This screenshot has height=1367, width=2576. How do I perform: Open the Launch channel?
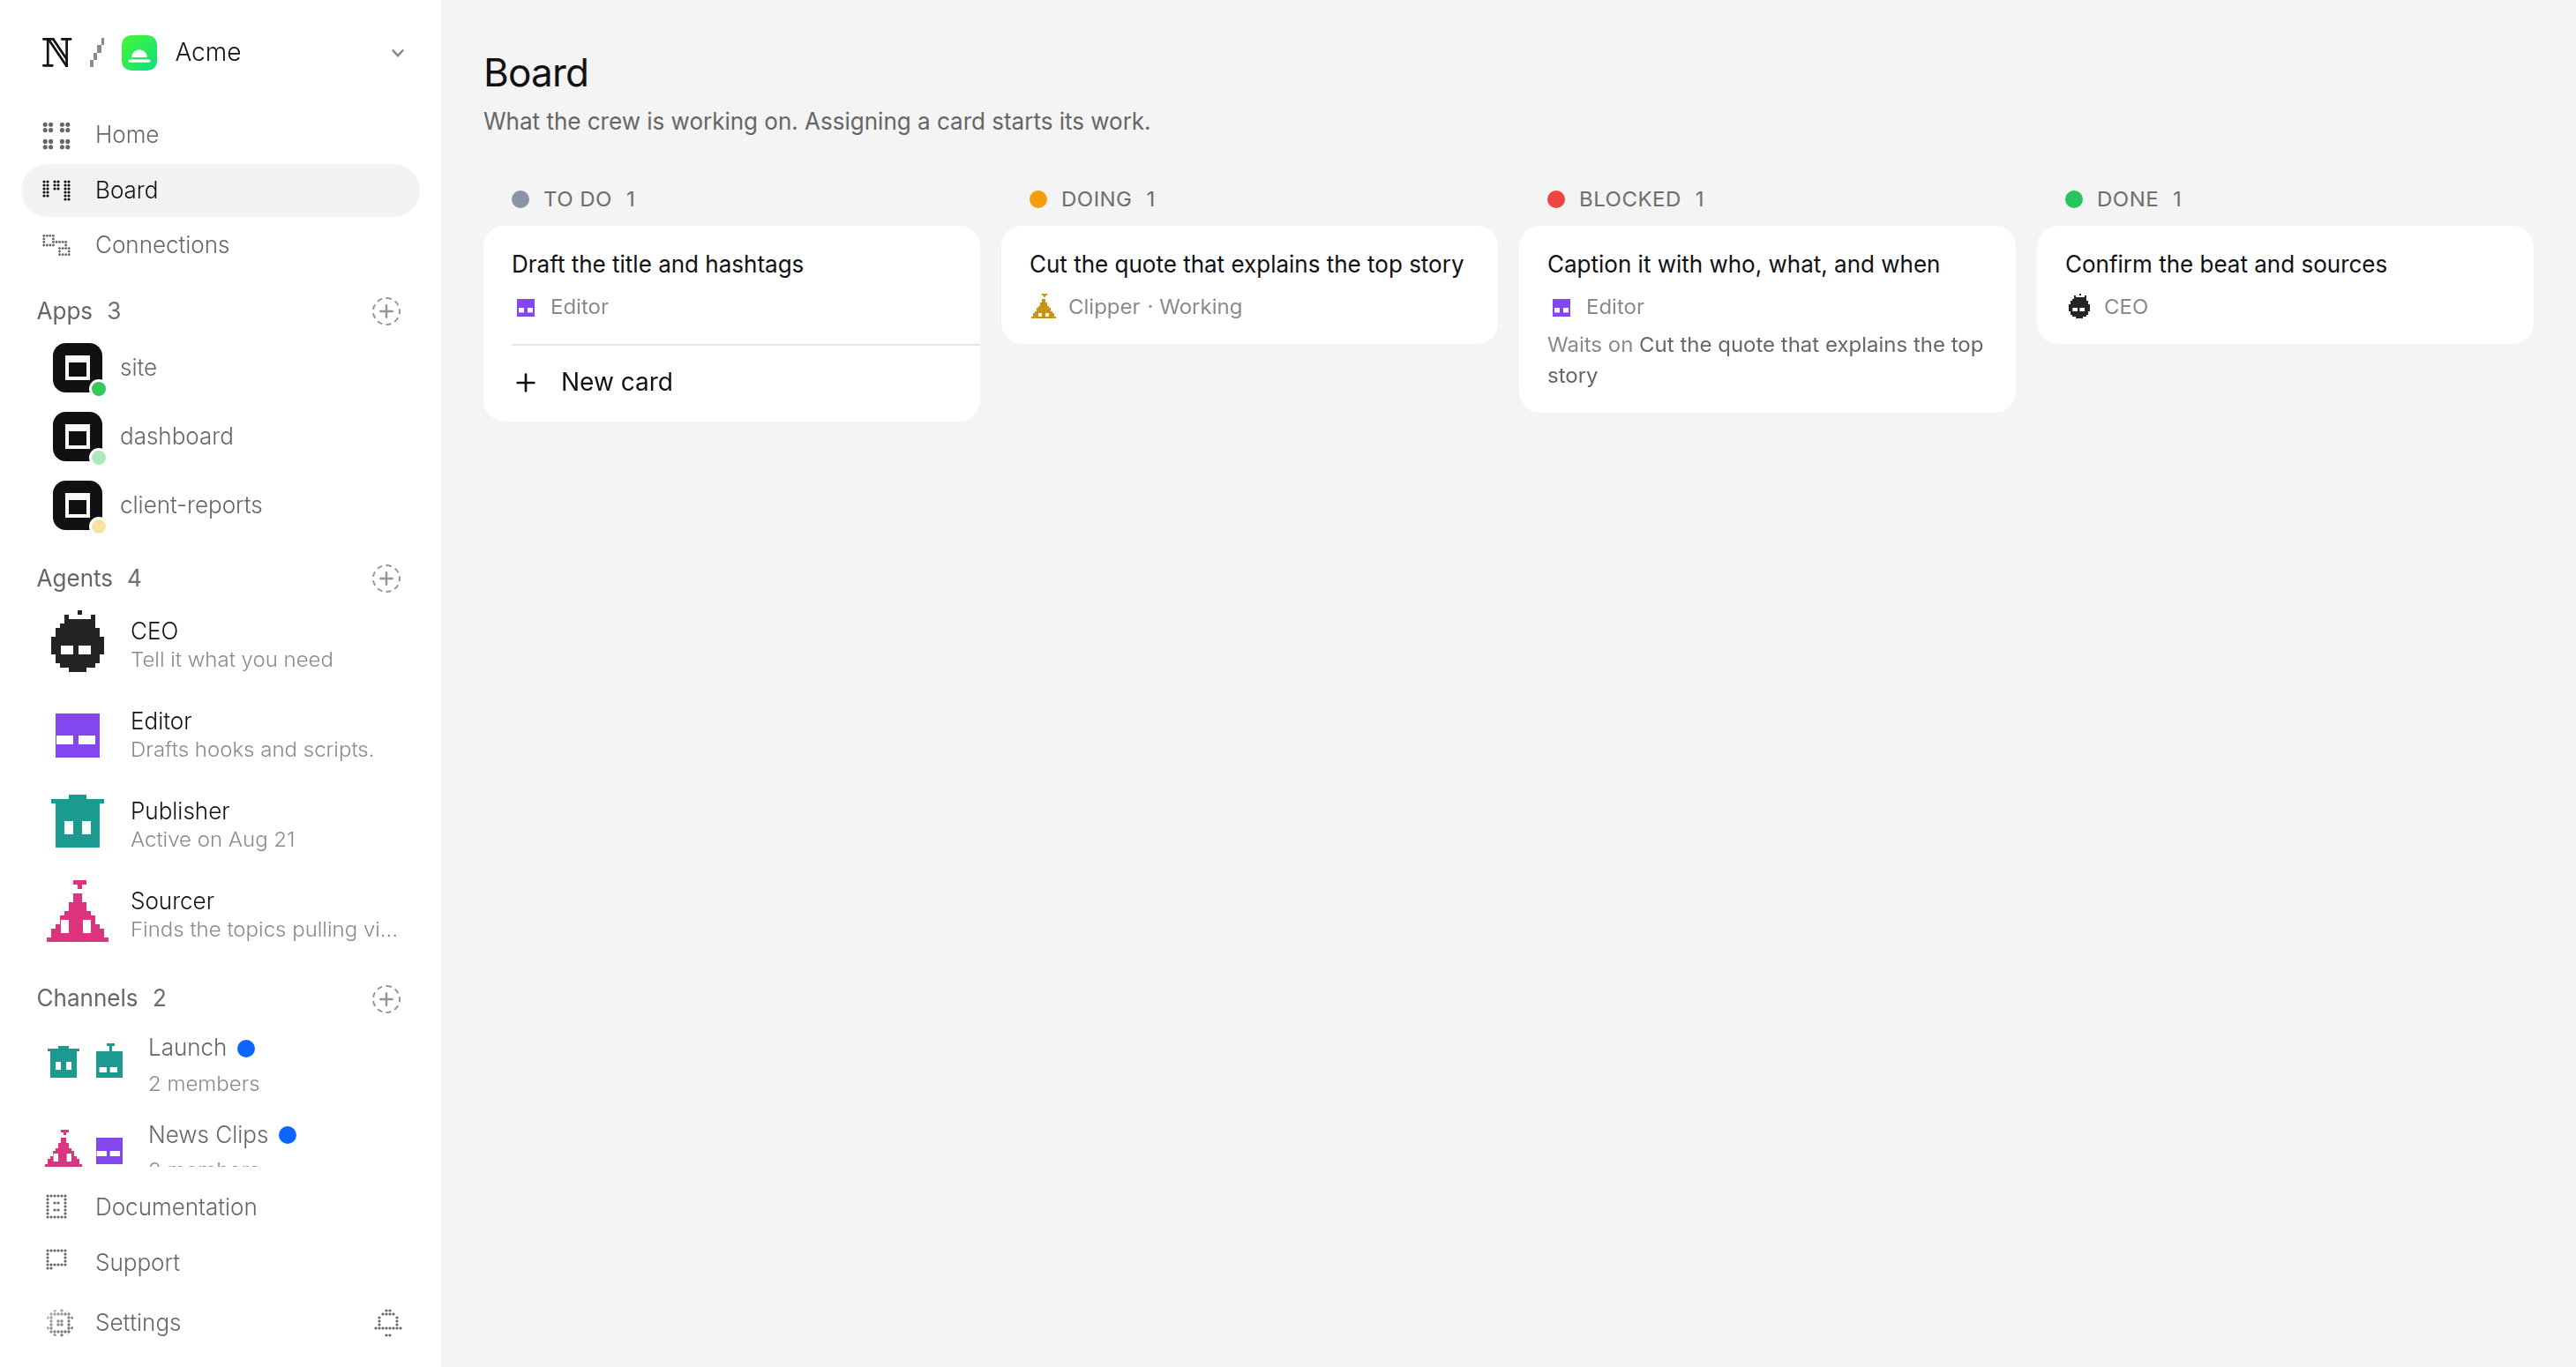pos(220,1064)
